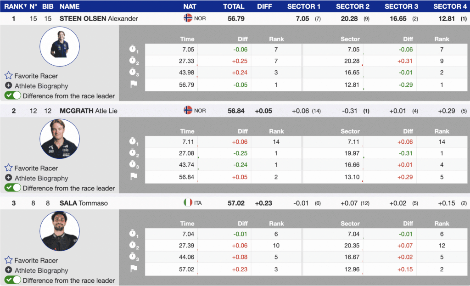Image resolution: width=470 pixels, height=286 pixels.
Task: Click the SECTOR 4 column header
Action: [x=450, y=6]
